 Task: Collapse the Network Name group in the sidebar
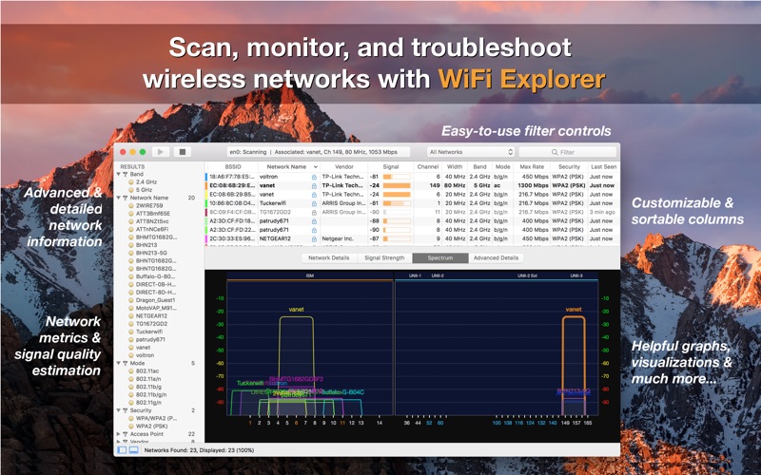click(118, 198)
